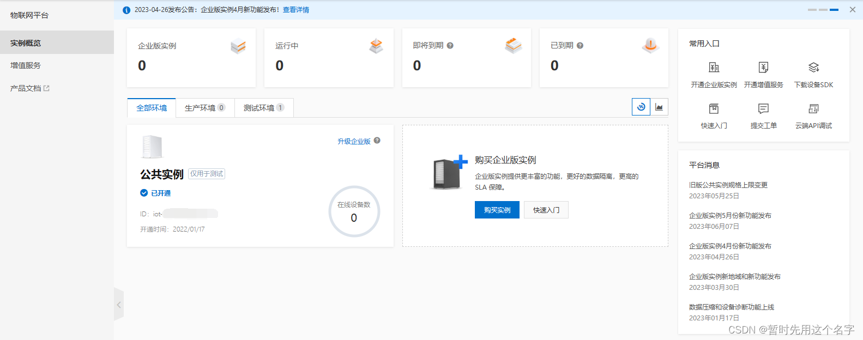Click the 开通企业版实例 shortcut icon
Image resolution: width=863 pixels, height=340 pixels.
click(714, 68)
